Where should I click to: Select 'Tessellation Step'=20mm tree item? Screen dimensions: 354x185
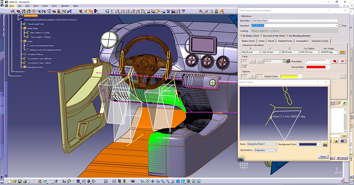(39, 63)
